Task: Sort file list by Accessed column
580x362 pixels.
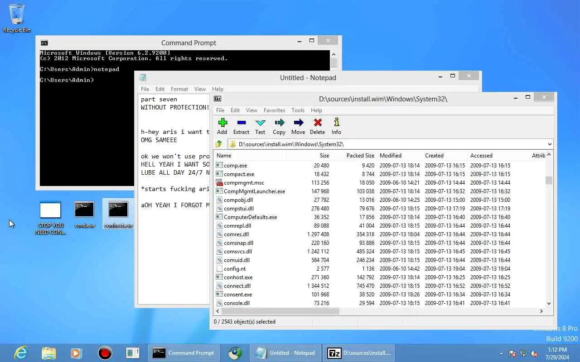Action: (x=490, y=156)
